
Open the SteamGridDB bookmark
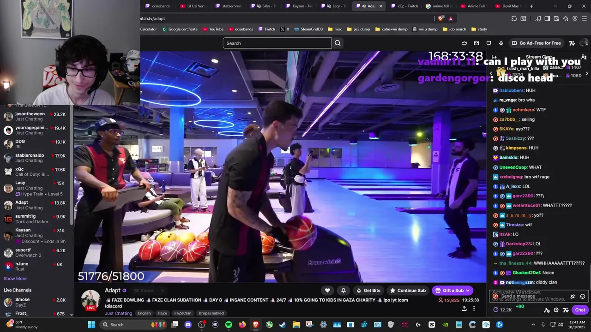tap(308, 29)
